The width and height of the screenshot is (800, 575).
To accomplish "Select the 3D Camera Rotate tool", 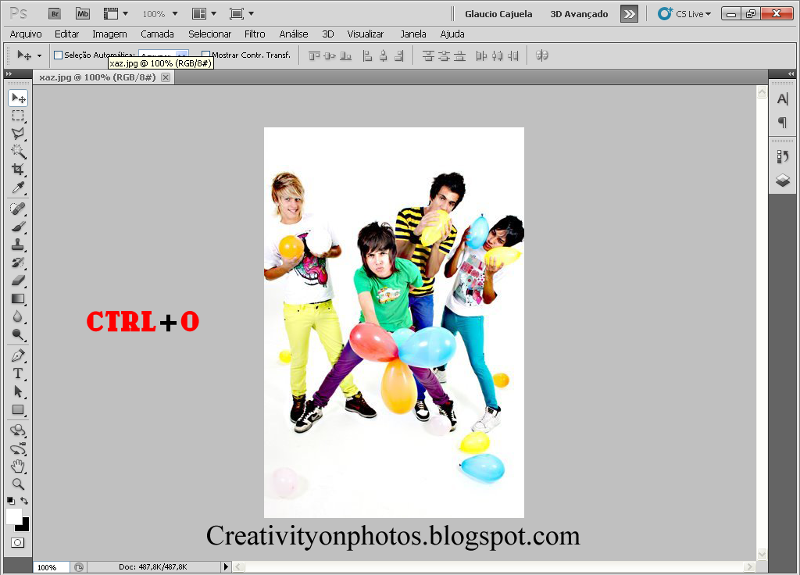I will [18, 448].
